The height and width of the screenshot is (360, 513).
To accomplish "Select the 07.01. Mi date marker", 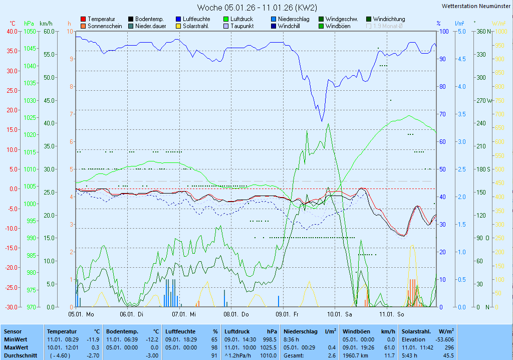I will pos(184,314).
